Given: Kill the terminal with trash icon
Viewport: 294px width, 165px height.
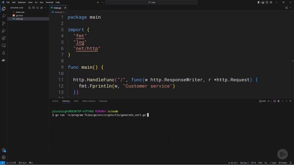Looking at the screenshot, I should (x=278, y=101).
